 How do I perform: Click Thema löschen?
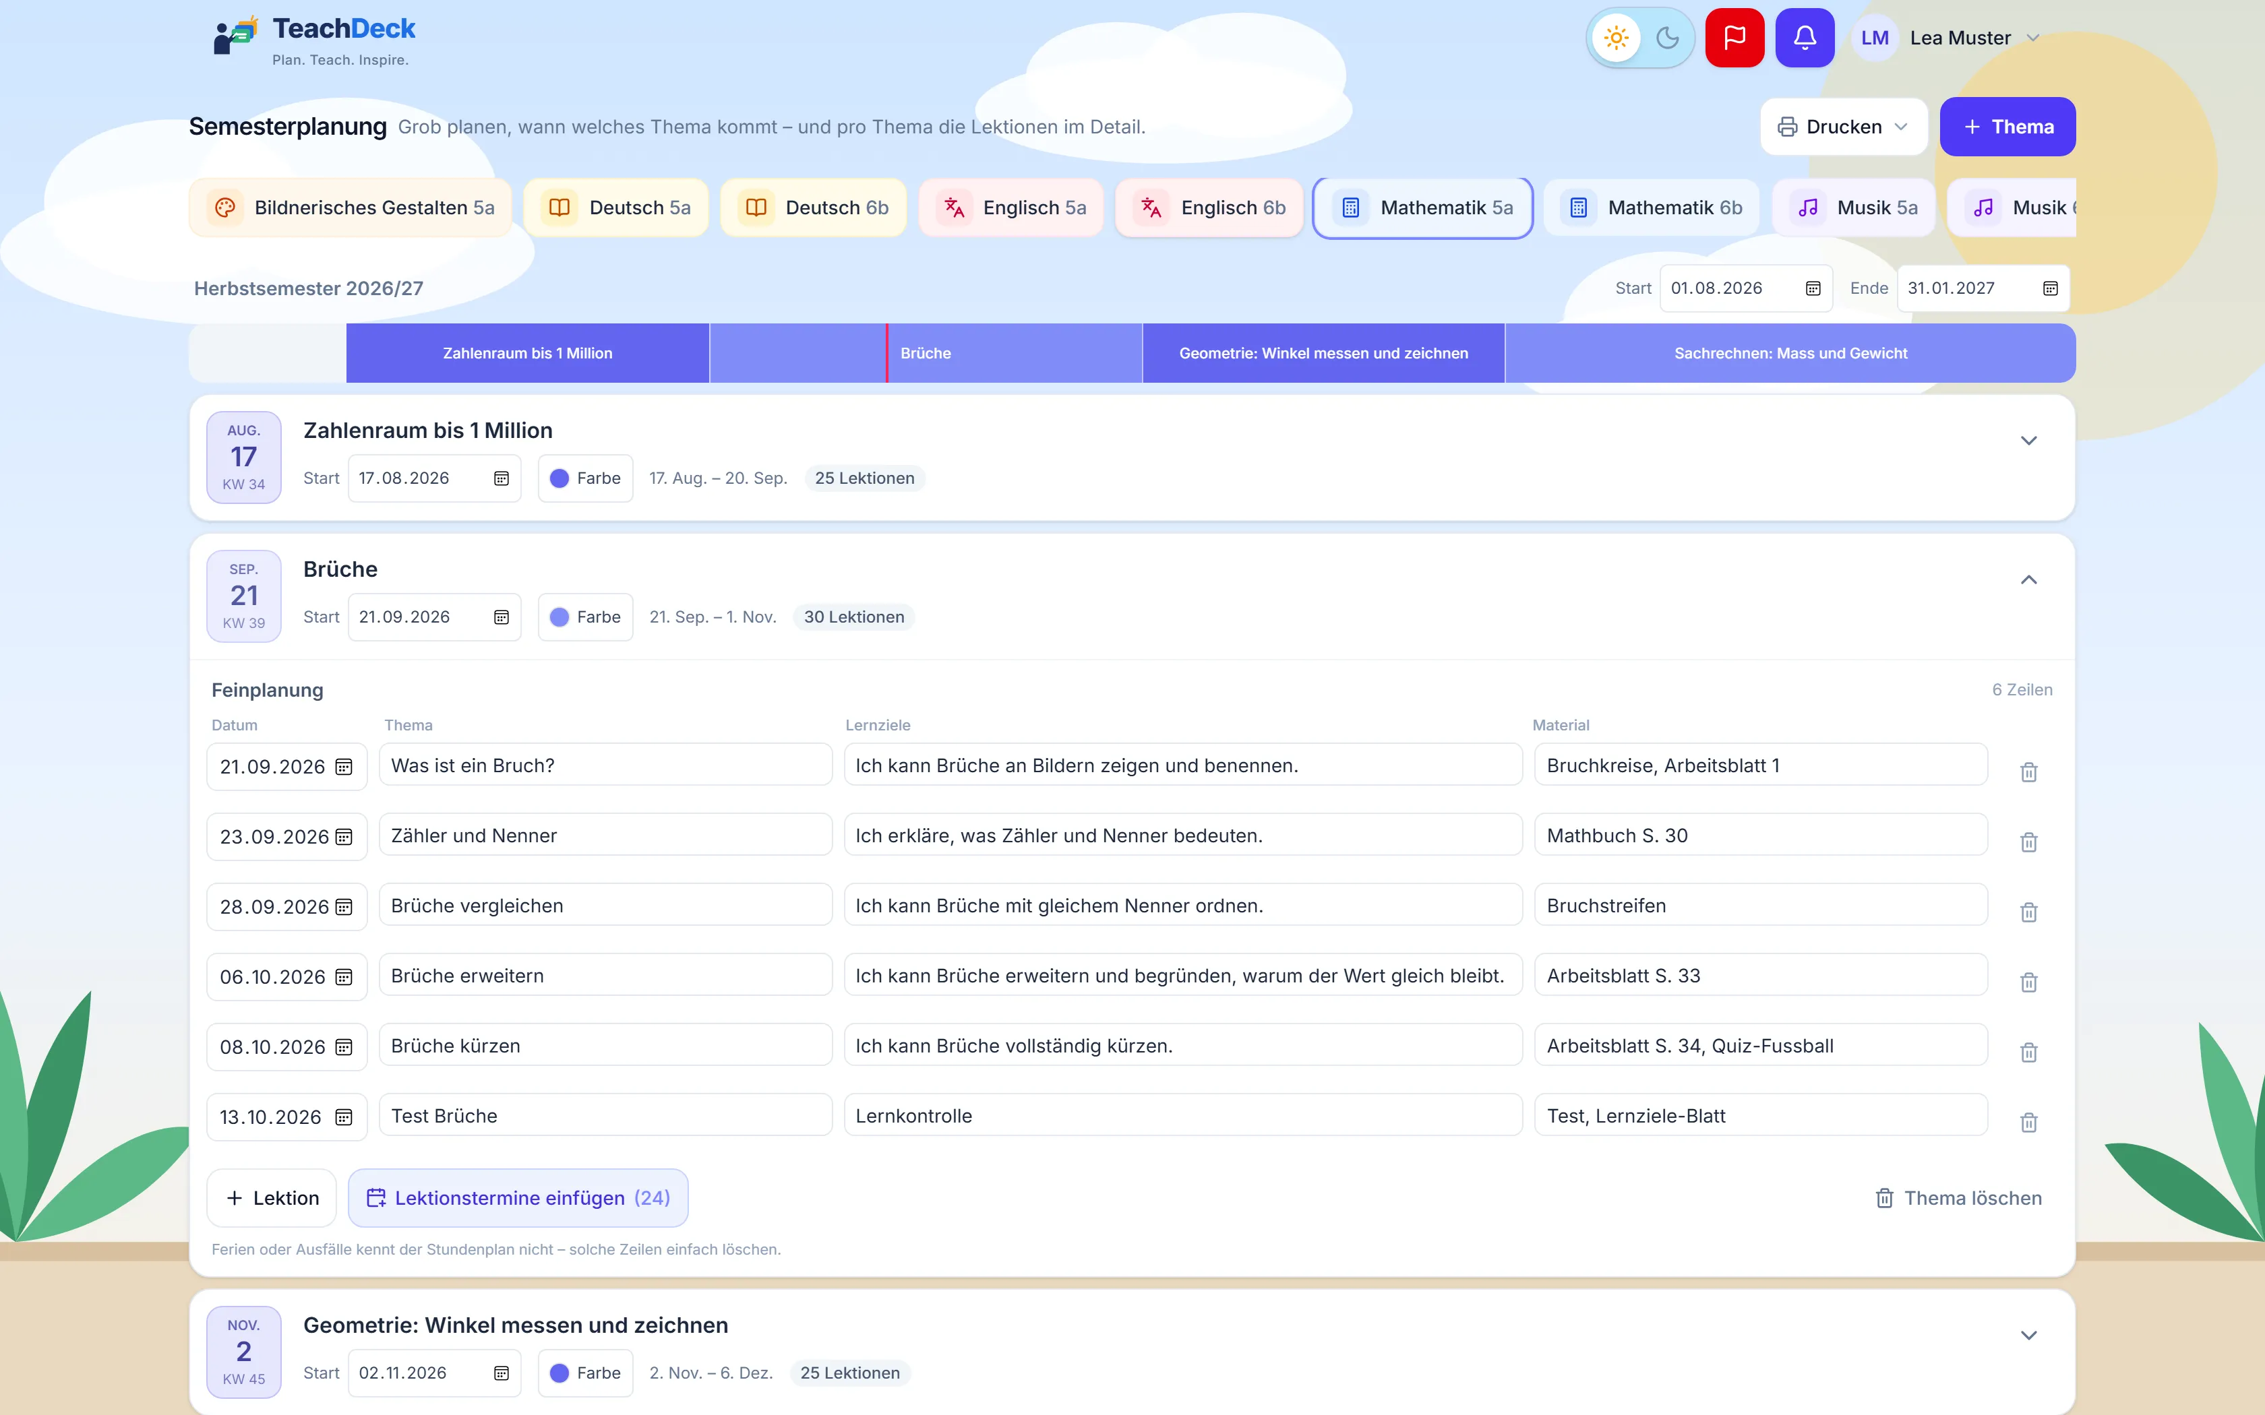[1958, 1198]
